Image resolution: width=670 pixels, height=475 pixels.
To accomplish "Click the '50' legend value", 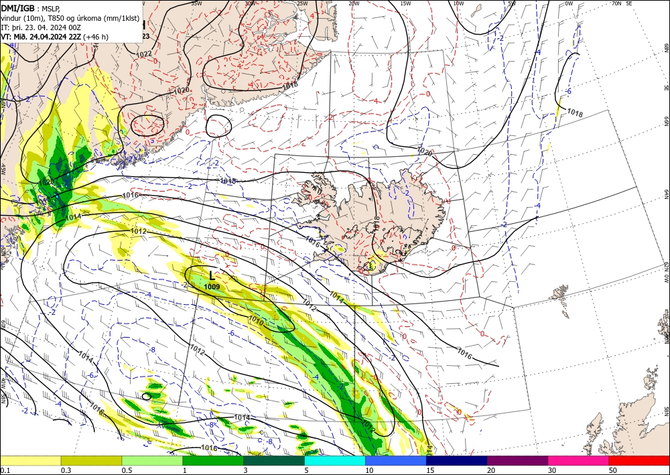I will 613,470.
